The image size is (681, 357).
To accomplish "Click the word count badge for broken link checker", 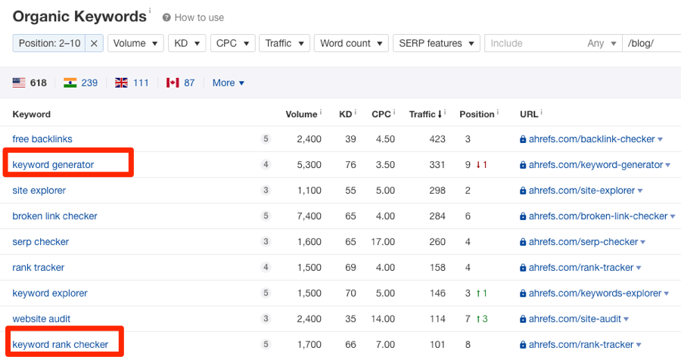I will (x=266, y=216).
